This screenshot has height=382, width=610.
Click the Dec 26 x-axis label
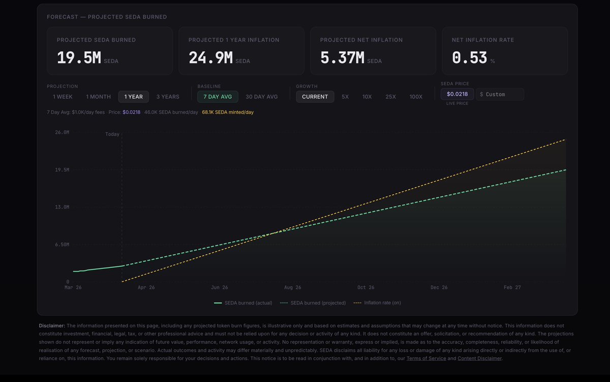[439, 288]
